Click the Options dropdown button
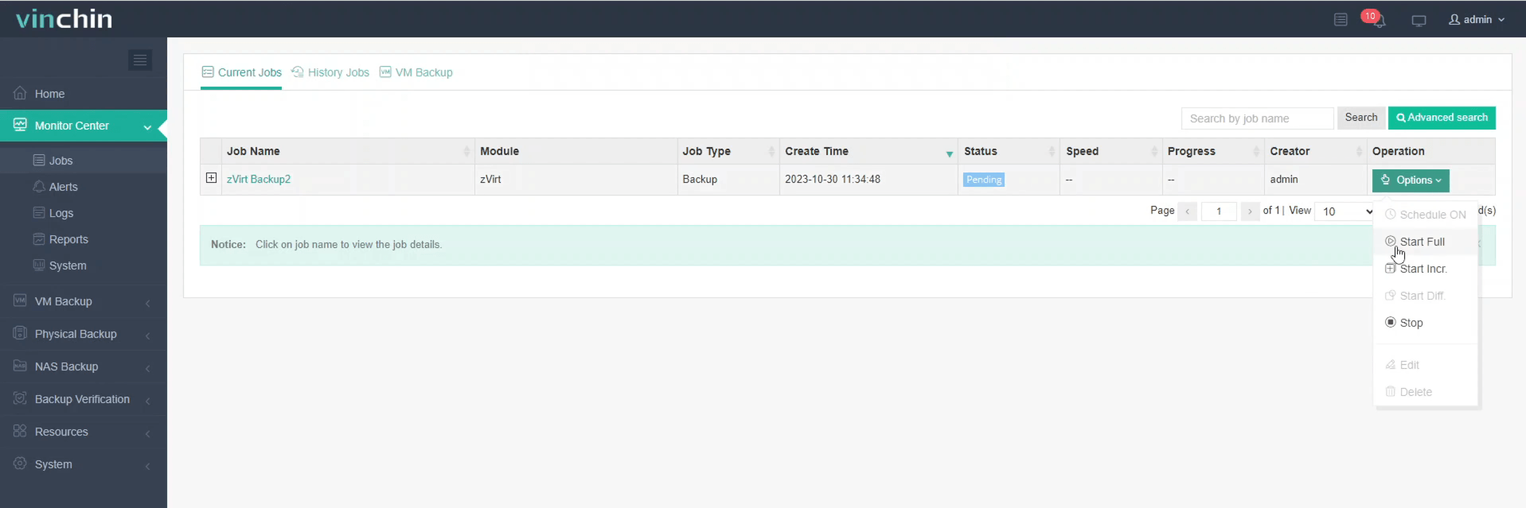 pos(1411,180)
